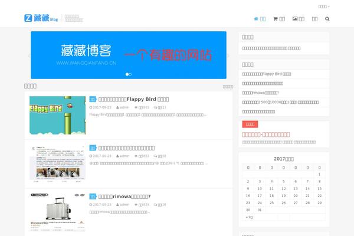The width and height of the screenshot is (354, 236).
Task: Open the shopping cart navigation item
Action: 279,19
